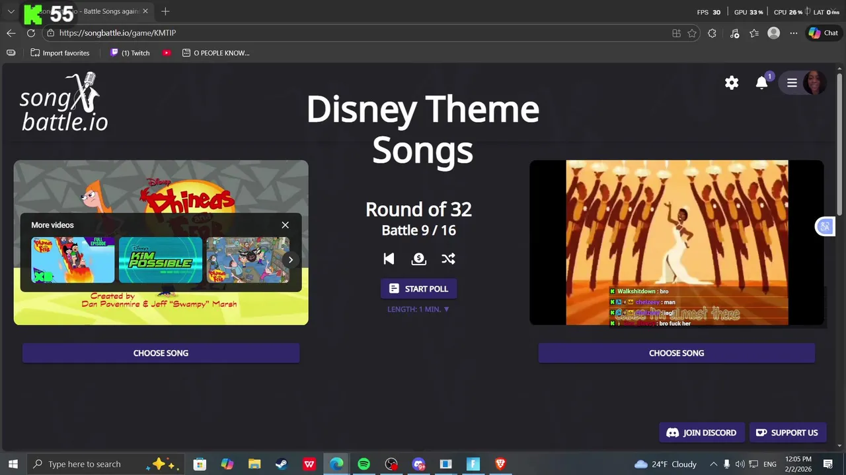Open browser settings and more menu
The height and width of the screenshot is (475, 846).
[794, 33]
